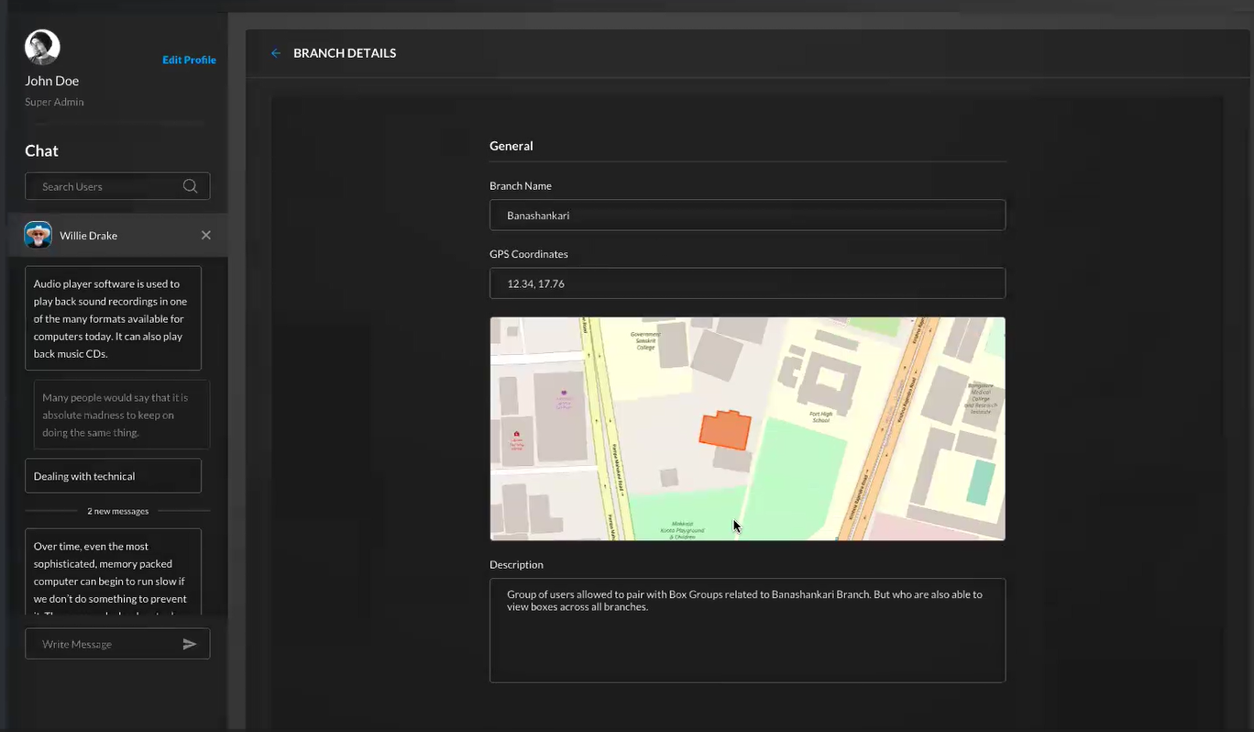
Task: Focus the Search Users field
Action: (117, 186)
